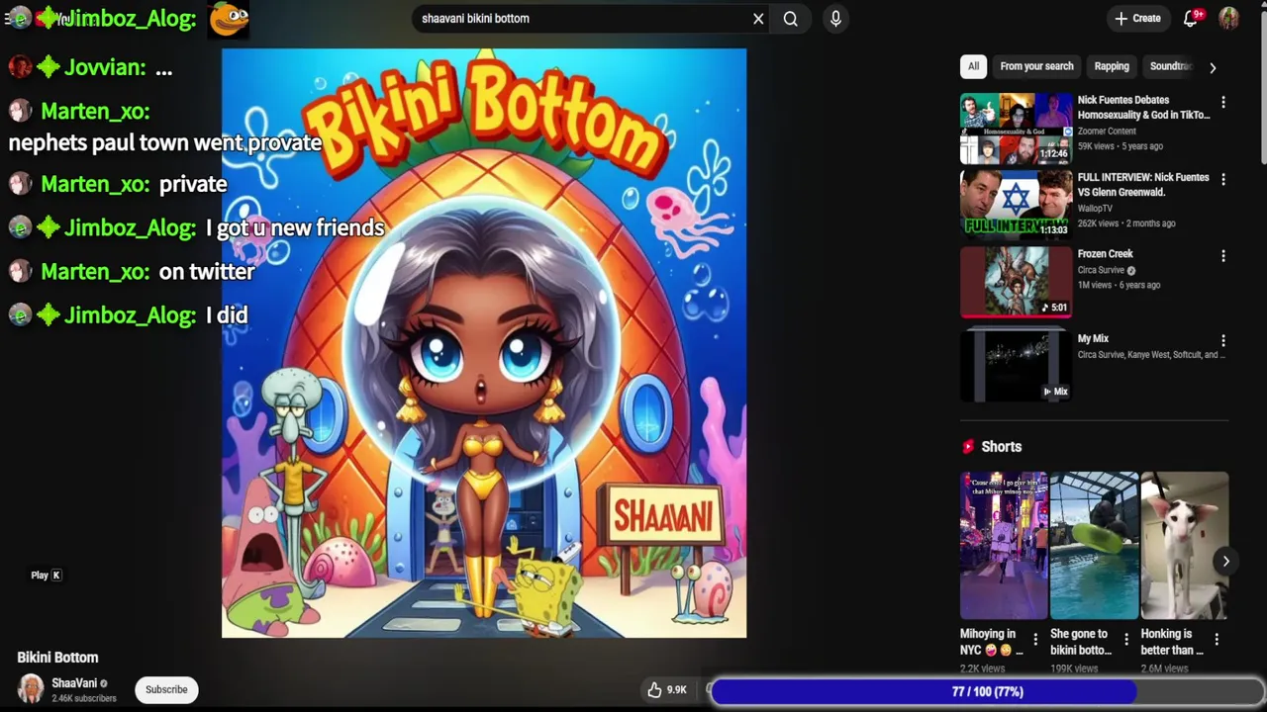Click 'nephets paul town went provate' chat message

(x=165, y=142)
